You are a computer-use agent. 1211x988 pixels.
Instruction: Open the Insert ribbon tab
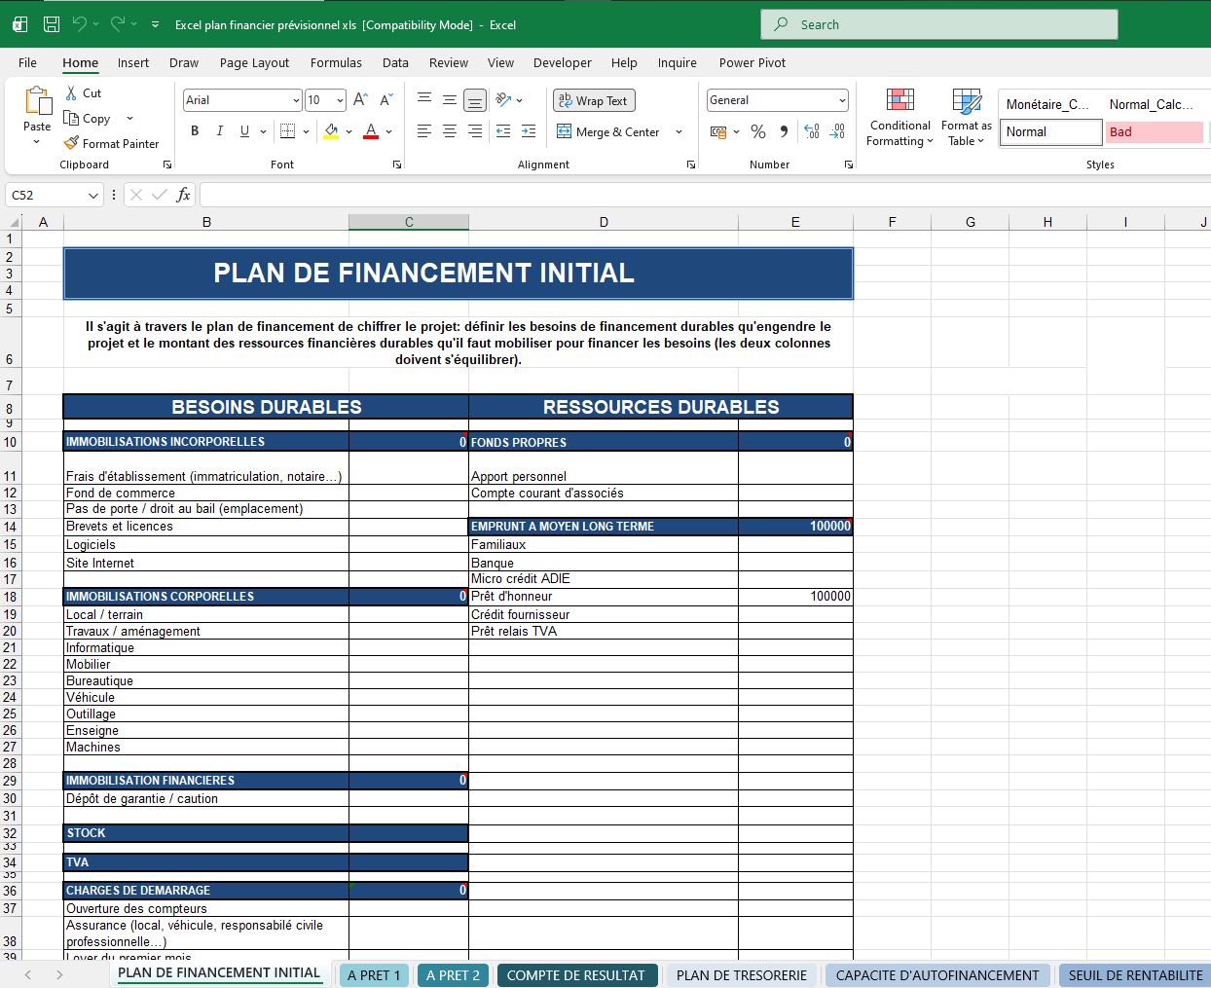pos(133,62)
